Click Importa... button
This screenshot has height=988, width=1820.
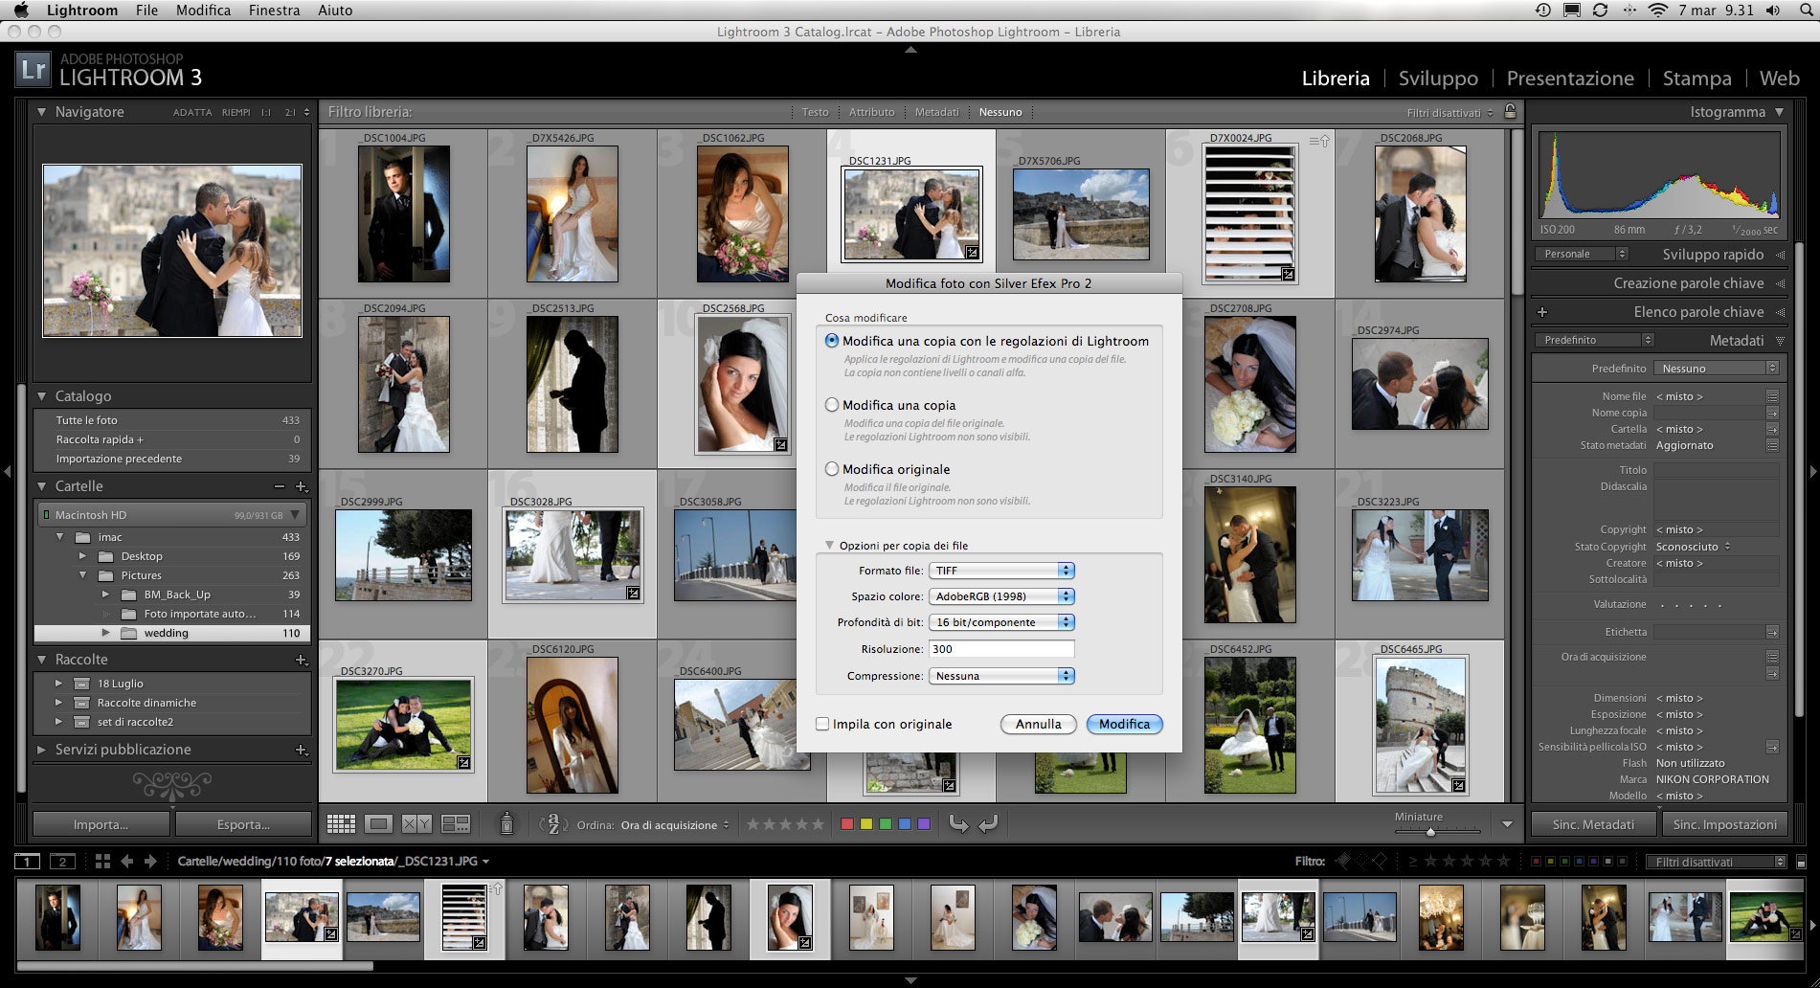click(x=101, y=824)
